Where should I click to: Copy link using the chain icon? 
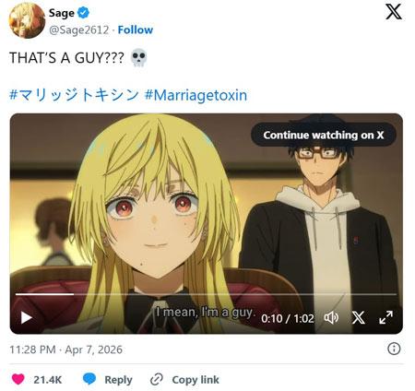coord(157,379)
